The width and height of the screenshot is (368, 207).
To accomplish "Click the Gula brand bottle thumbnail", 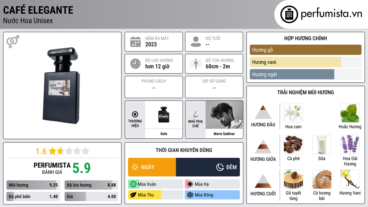I will [x=164, y=115].
